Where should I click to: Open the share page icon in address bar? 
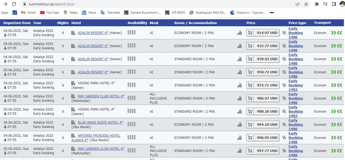[x=298, y=4]
